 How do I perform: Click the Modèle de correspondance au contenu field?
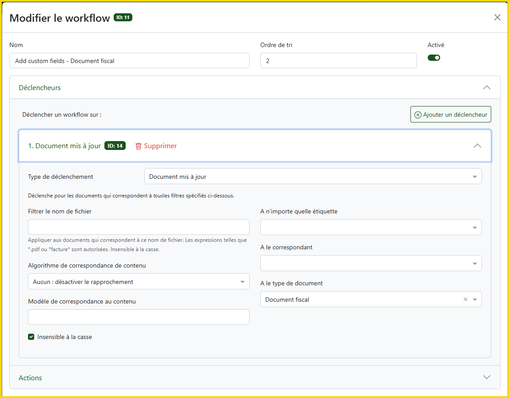pyautogui.click(x=138, y=317)
